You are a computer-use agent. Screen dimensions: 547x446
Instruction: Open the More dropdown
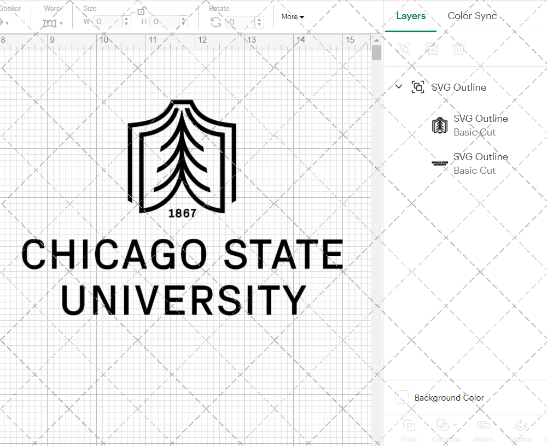(x=293, y=16)
